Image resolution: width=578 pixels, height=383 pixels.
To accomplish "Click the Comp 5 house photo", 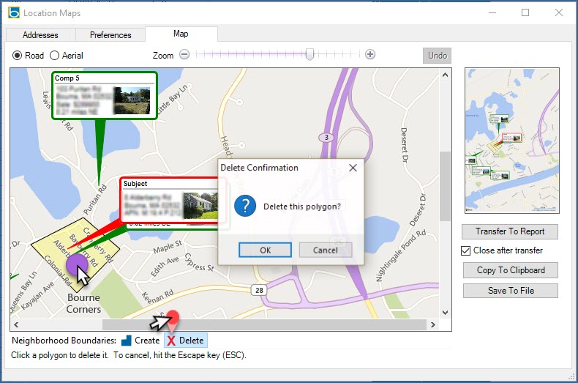I will click(x=132, y=100).
